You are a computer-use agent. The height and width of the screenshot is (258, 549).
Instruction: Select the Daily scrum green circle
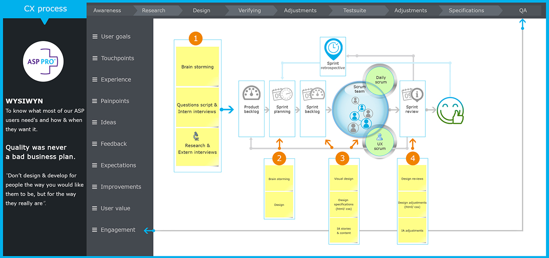coord(381,80)
